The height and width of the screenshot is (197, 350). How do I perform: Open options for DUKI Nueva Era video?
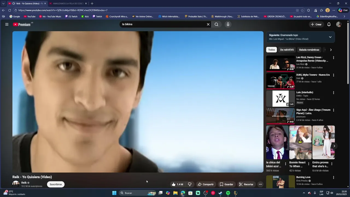pos(333,75)
